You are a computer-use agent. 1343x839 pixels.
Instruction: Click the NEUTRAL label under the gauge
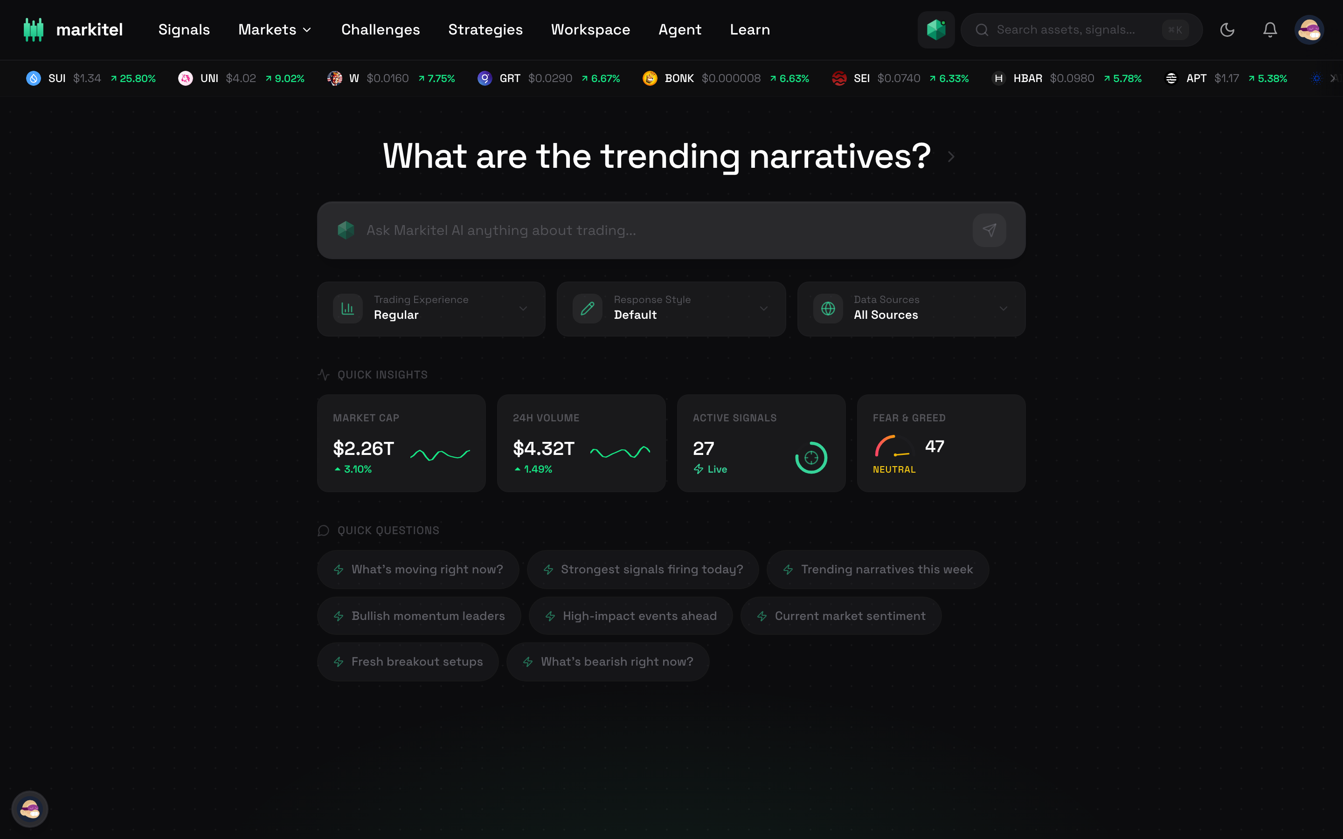[894, 469]
